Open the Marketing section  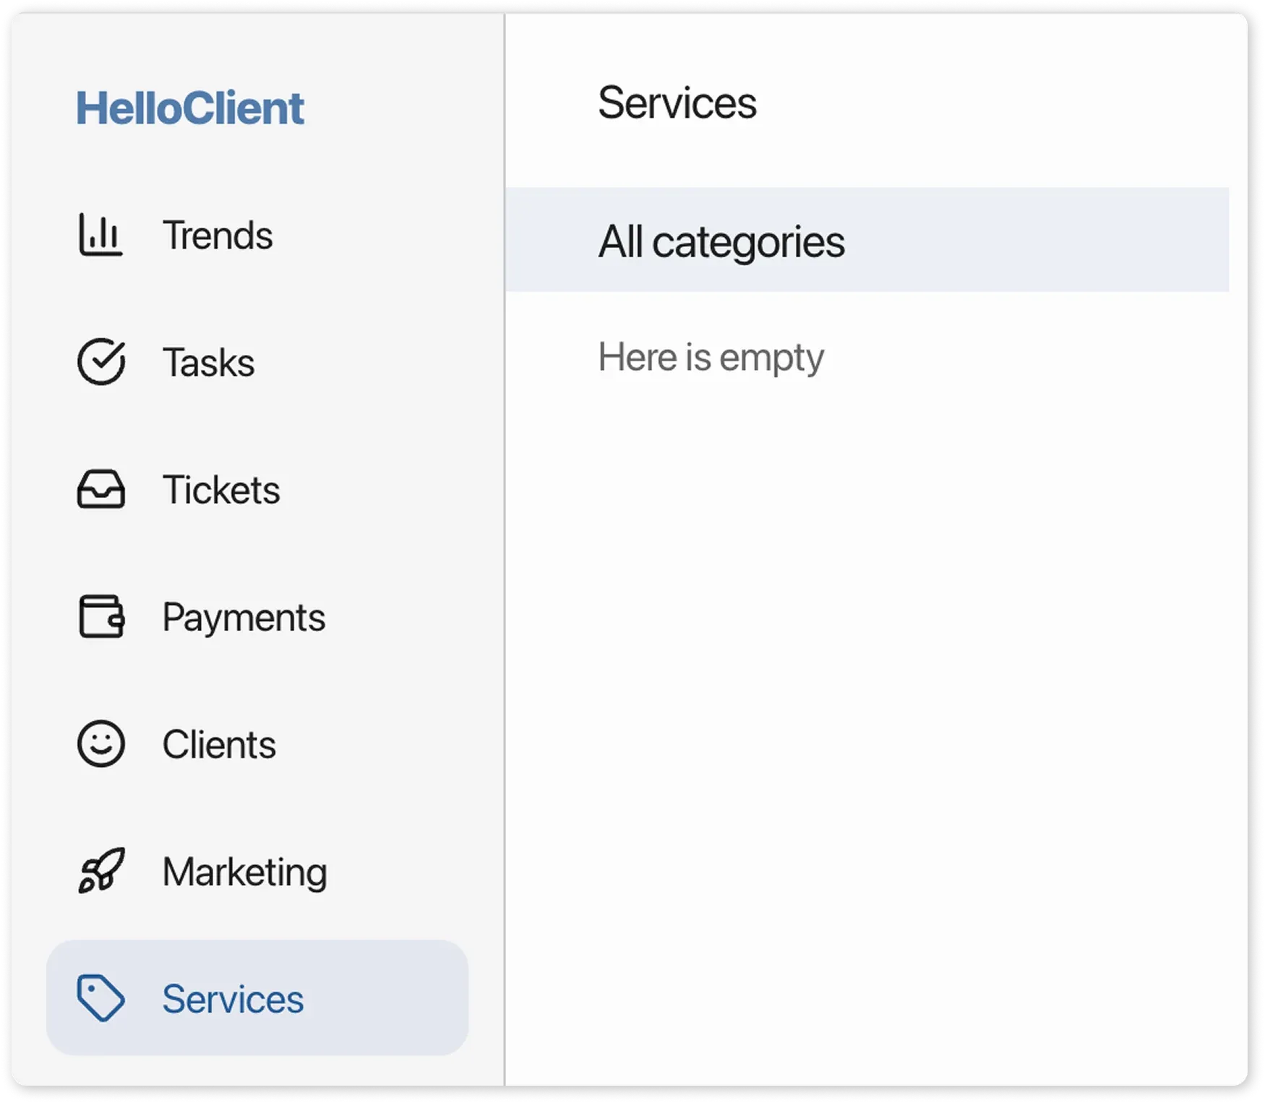click(x=243, y=870)
